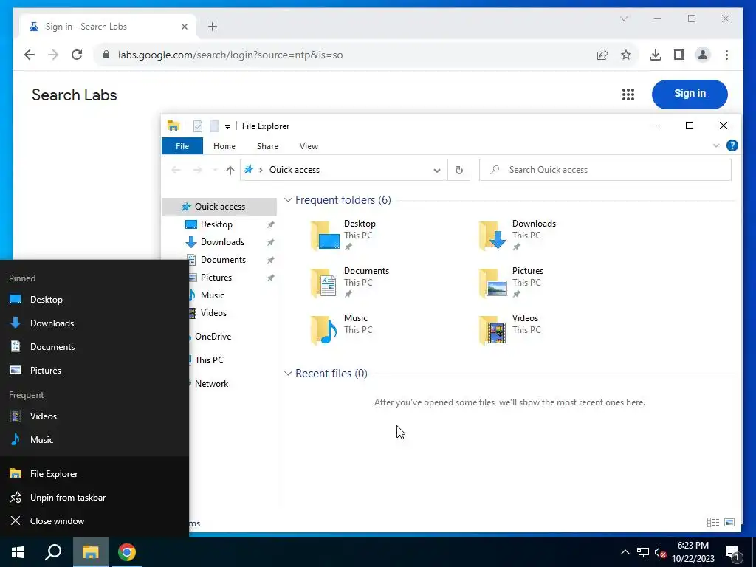Select Videos folder in Frequent folders

[510, 330]
